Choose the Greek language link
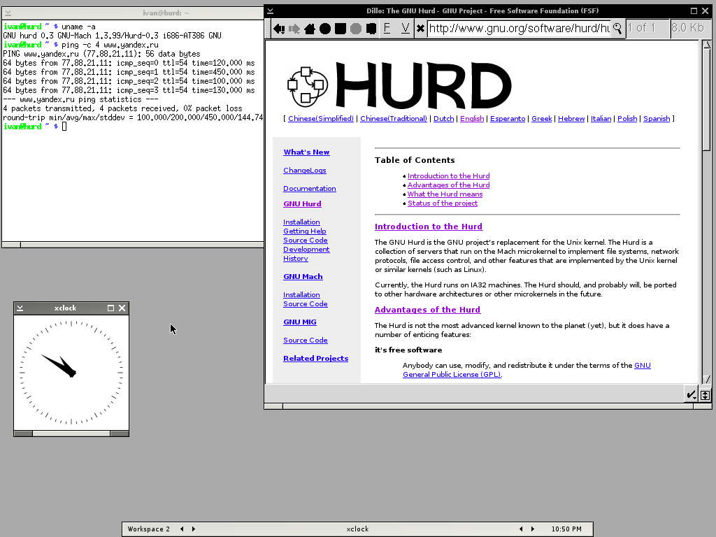716x537 pixels. tap(542, 119)
